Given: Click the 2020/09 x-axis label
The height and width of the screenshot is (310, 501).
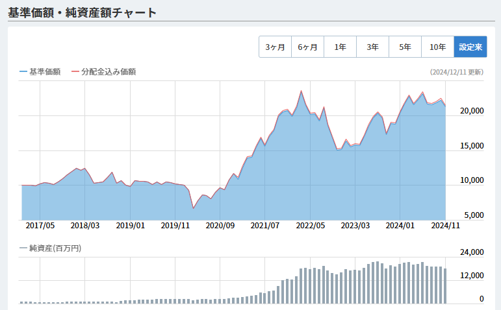Looking at the screenshot, I should pyautogui.click(x=220, y=226).
